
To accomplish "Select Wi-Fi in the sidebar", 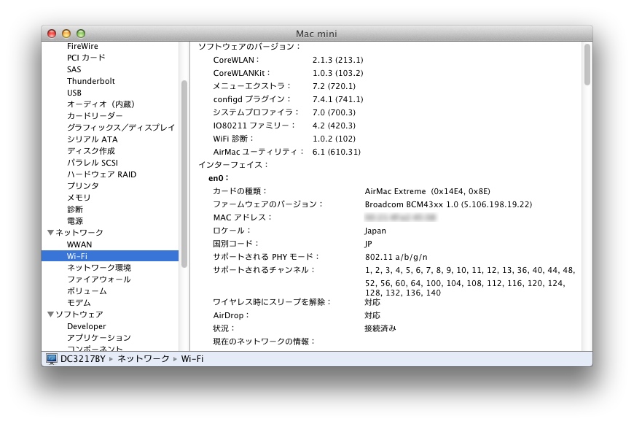I will pos(110,256).
